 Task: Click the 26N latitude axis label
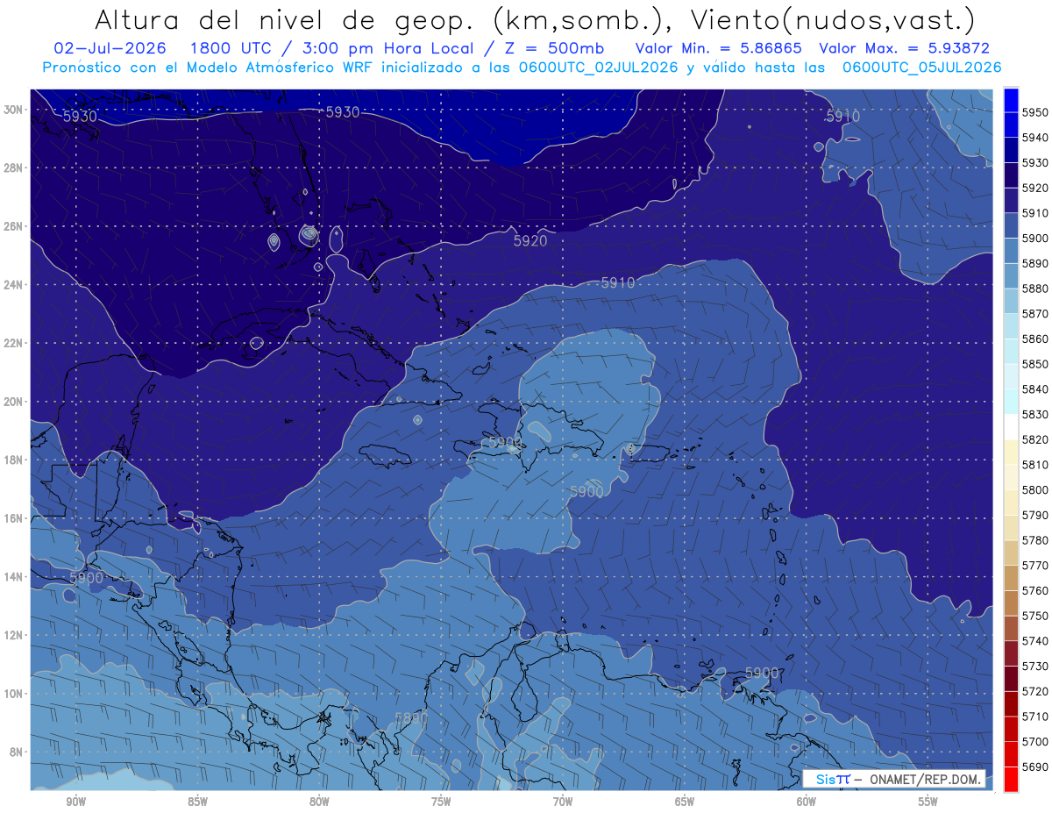pos(13,226)
